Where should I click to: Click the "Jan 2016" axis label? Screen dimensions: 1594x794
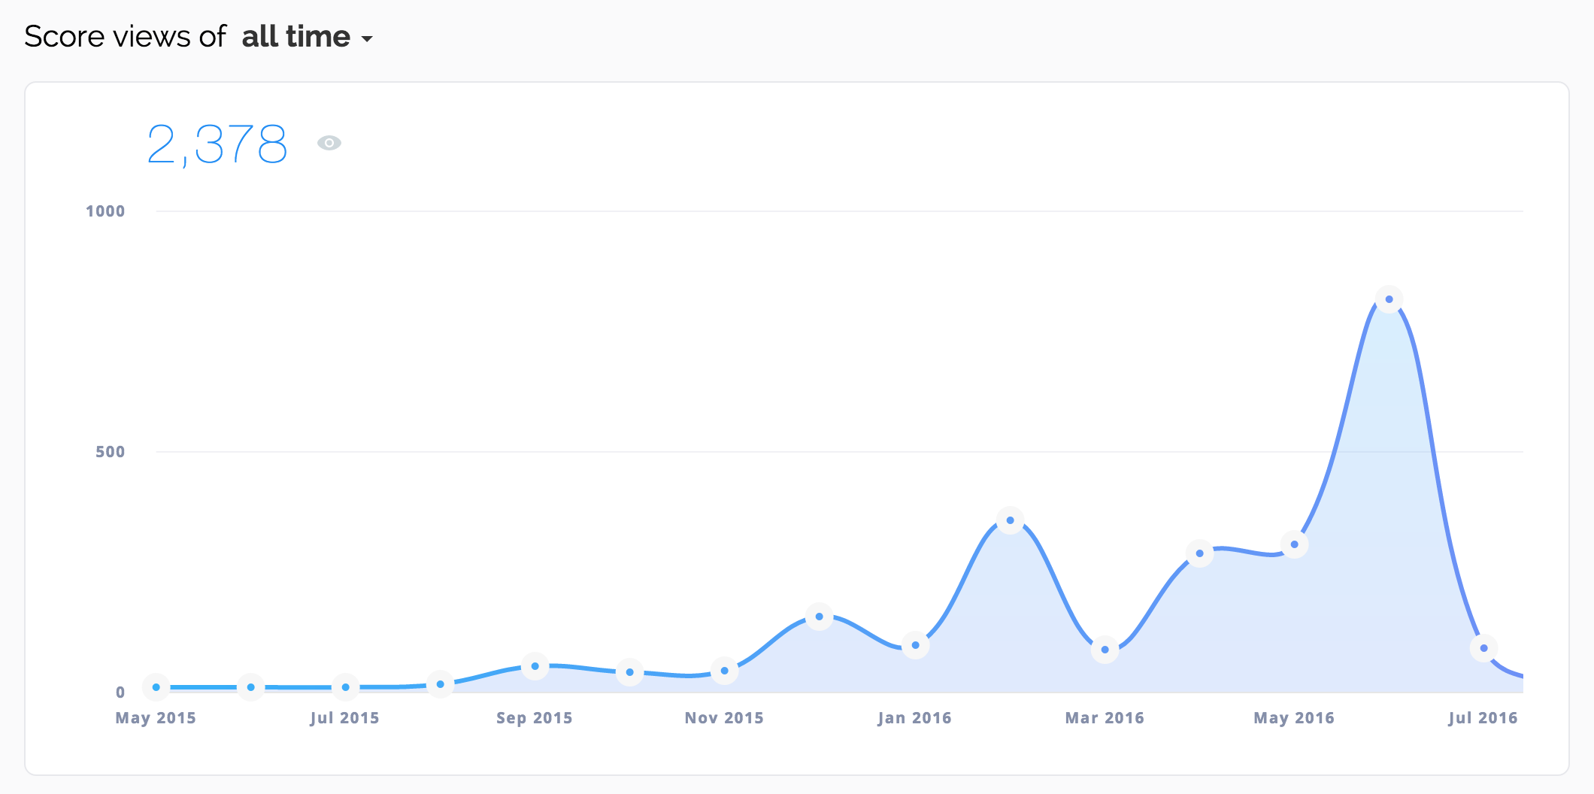915,718
